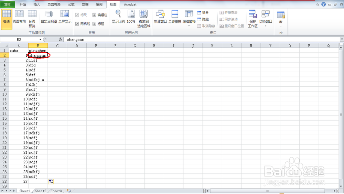This screenshot has width=344, height=194.
Task: Toggle the Gridlines (网格线) checkbox
Action: (x=77, y=24)
